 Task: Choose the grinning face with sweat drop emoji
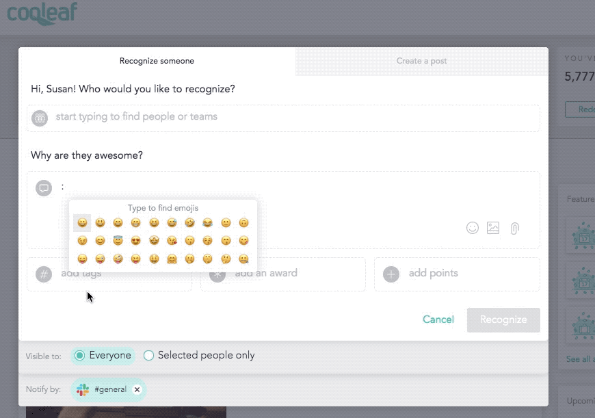(x=172, y=223)
